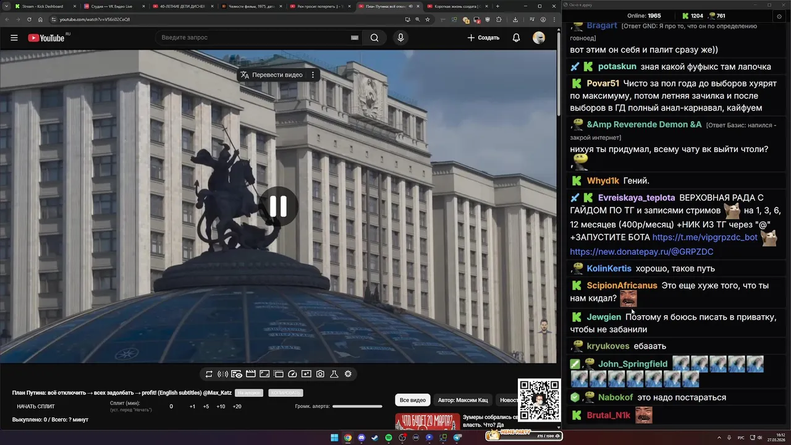Open the speedometer playback speed icon
791x445 pixels.
292,374
